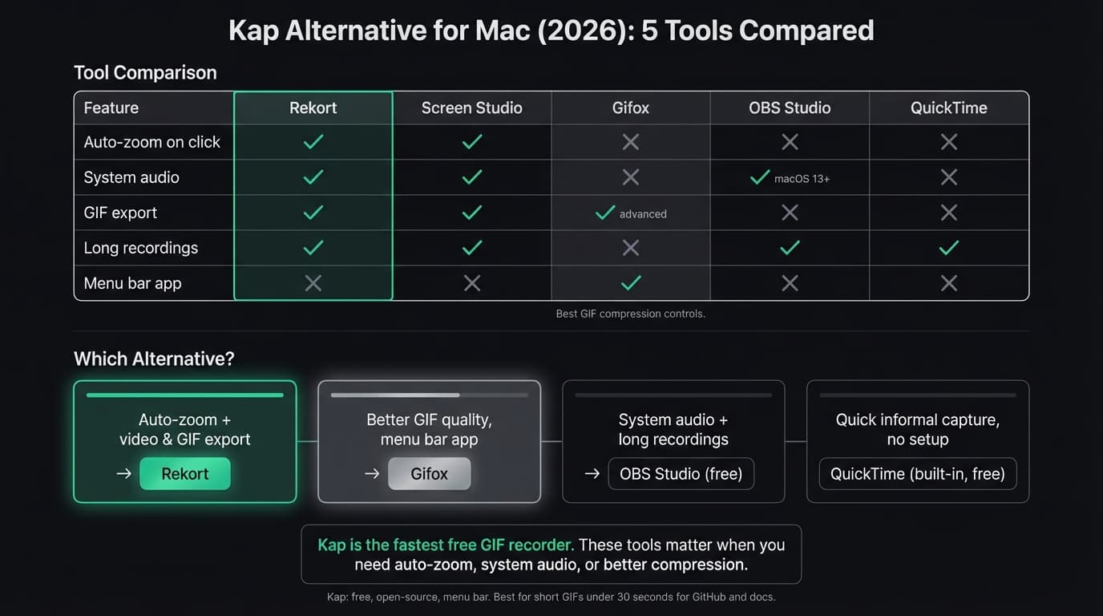The height and width of the screenshot is (616, 1103).
Task: Click Screen Studio's GIF export checkmark
Action: 472,213
